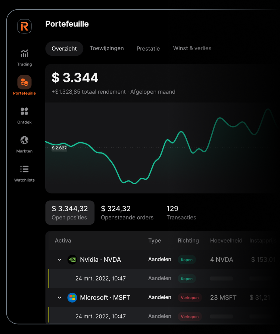Select the Open posities summary card
The image size is (280, 334).
[70, 213]
